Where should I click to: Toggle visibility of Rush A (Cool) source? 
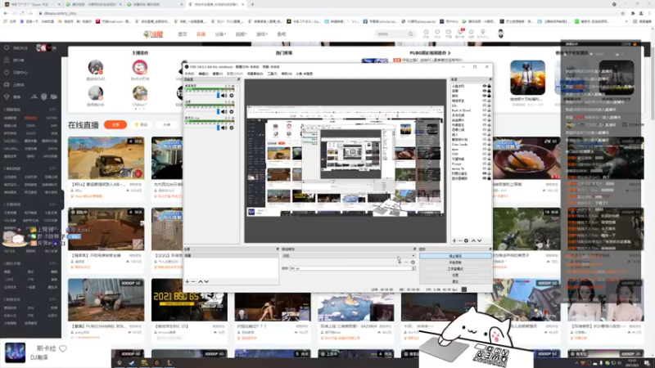[485, 110]
